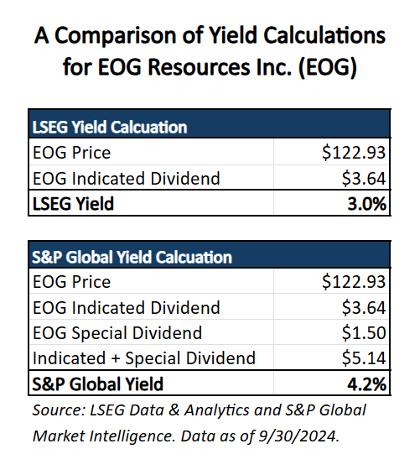Viewport: 420px width, 475px height.
Task: Select the 4.2% yield value
Action: click(x=366, y=384)
